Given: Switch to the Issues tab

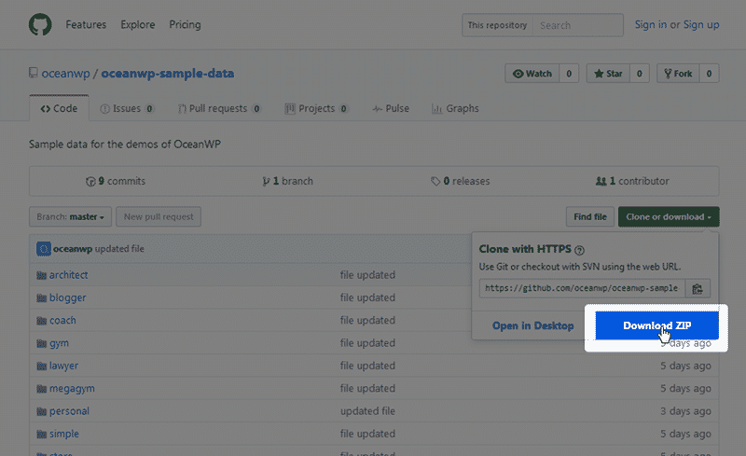Looking at the screenshot, I should pos(127,108).
